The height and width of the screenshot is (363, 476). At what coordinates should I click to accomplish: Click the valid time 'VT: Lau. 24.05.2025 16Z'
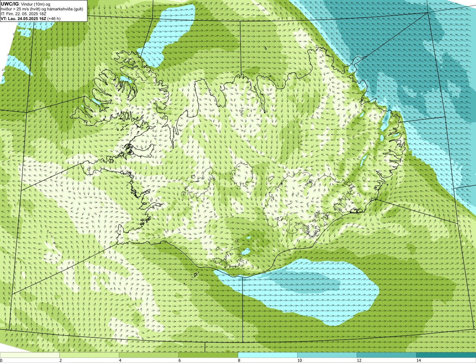click(x=24, y=19)
